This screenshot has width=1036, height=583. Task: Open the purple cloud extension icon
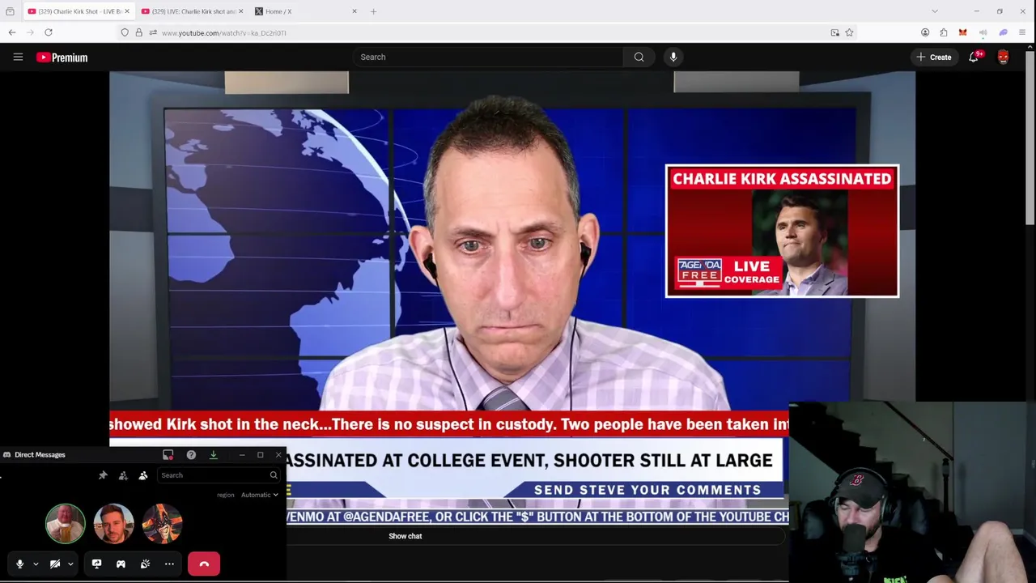click(1003, 32)
